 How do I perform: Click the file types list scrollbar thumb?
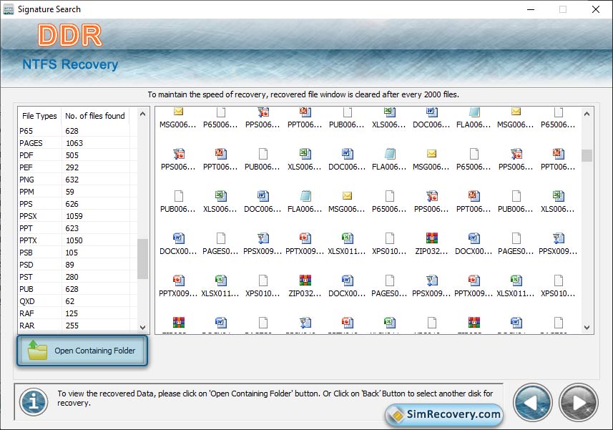(x=142, y=259)
